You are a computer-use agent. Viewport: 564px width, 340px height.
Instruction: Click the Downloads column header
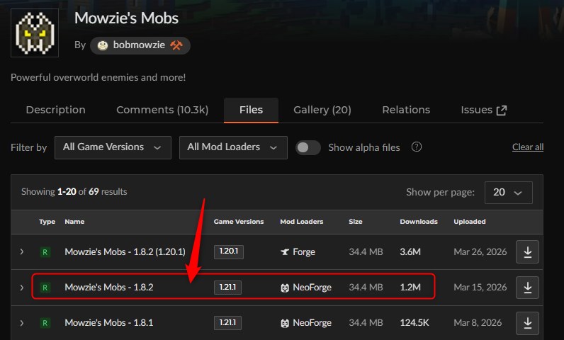(x=419, y=222)
